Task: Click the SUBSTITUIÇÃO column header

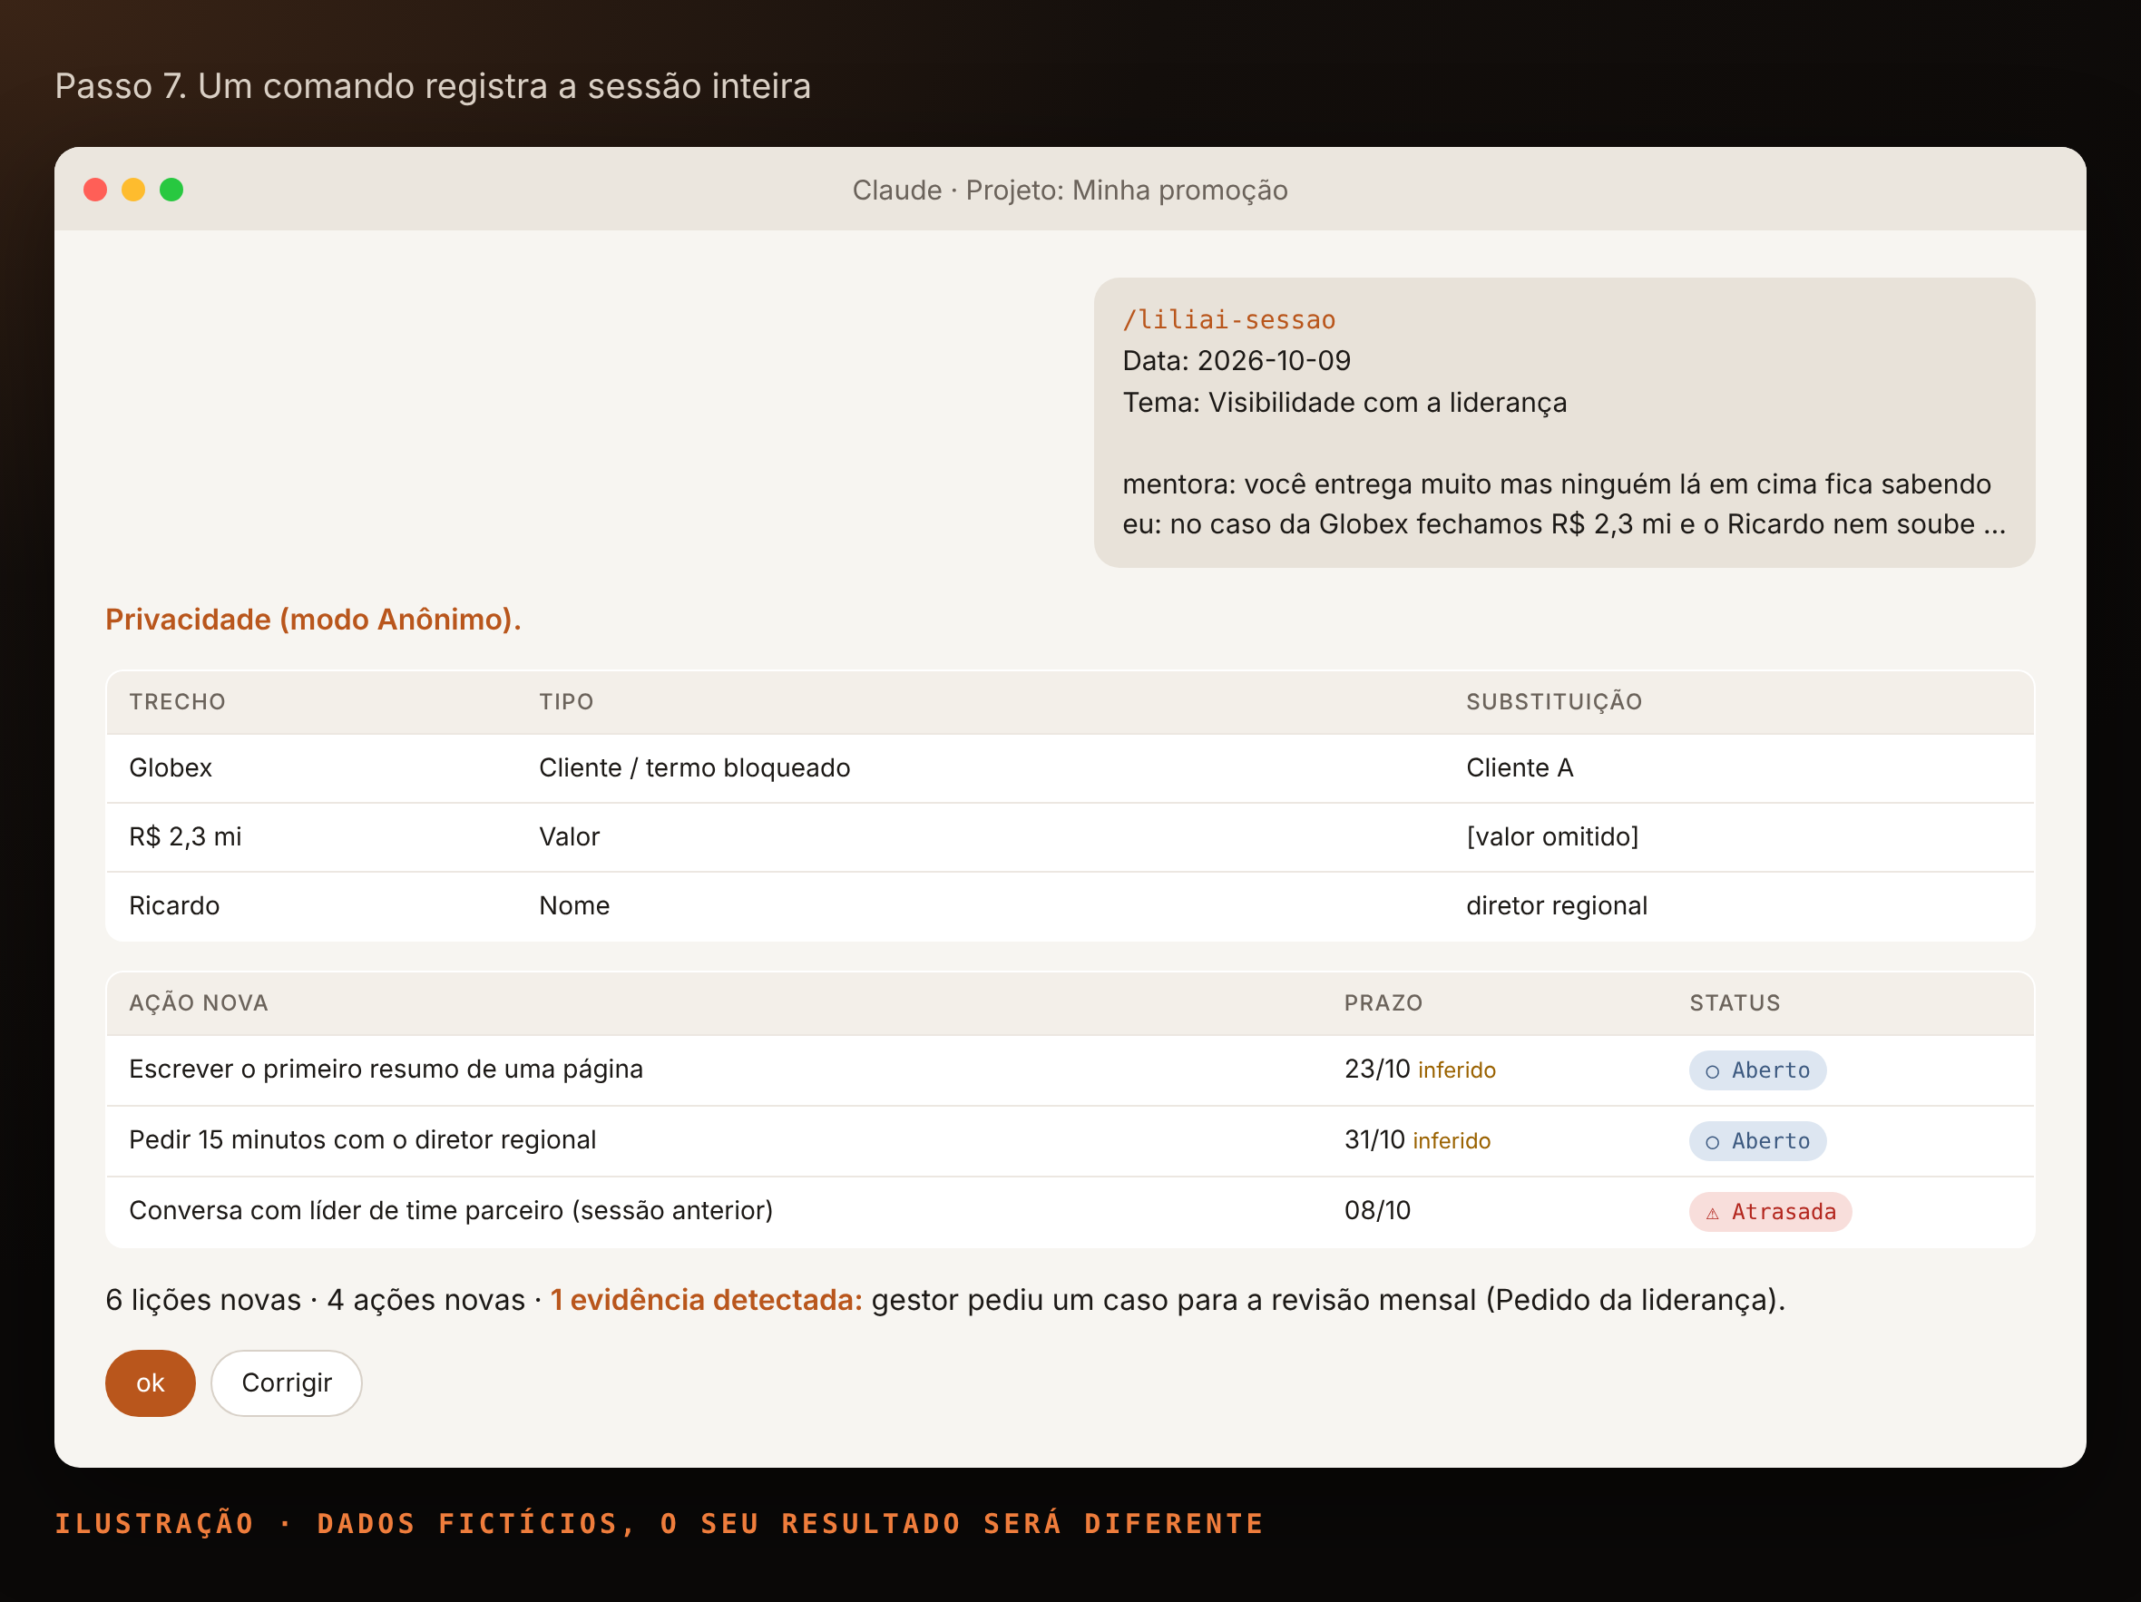Action: 1553,702
